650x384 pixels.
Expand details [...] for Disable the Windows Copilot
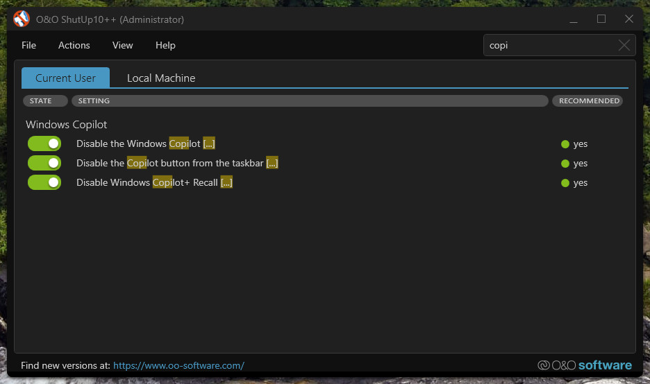click(209, 143)
